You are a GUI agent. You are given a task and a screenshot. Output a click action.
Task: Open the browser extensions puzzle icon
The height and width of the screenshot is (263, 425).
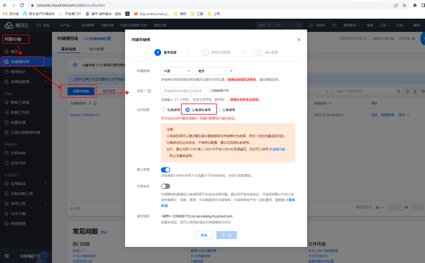point(415,5)
